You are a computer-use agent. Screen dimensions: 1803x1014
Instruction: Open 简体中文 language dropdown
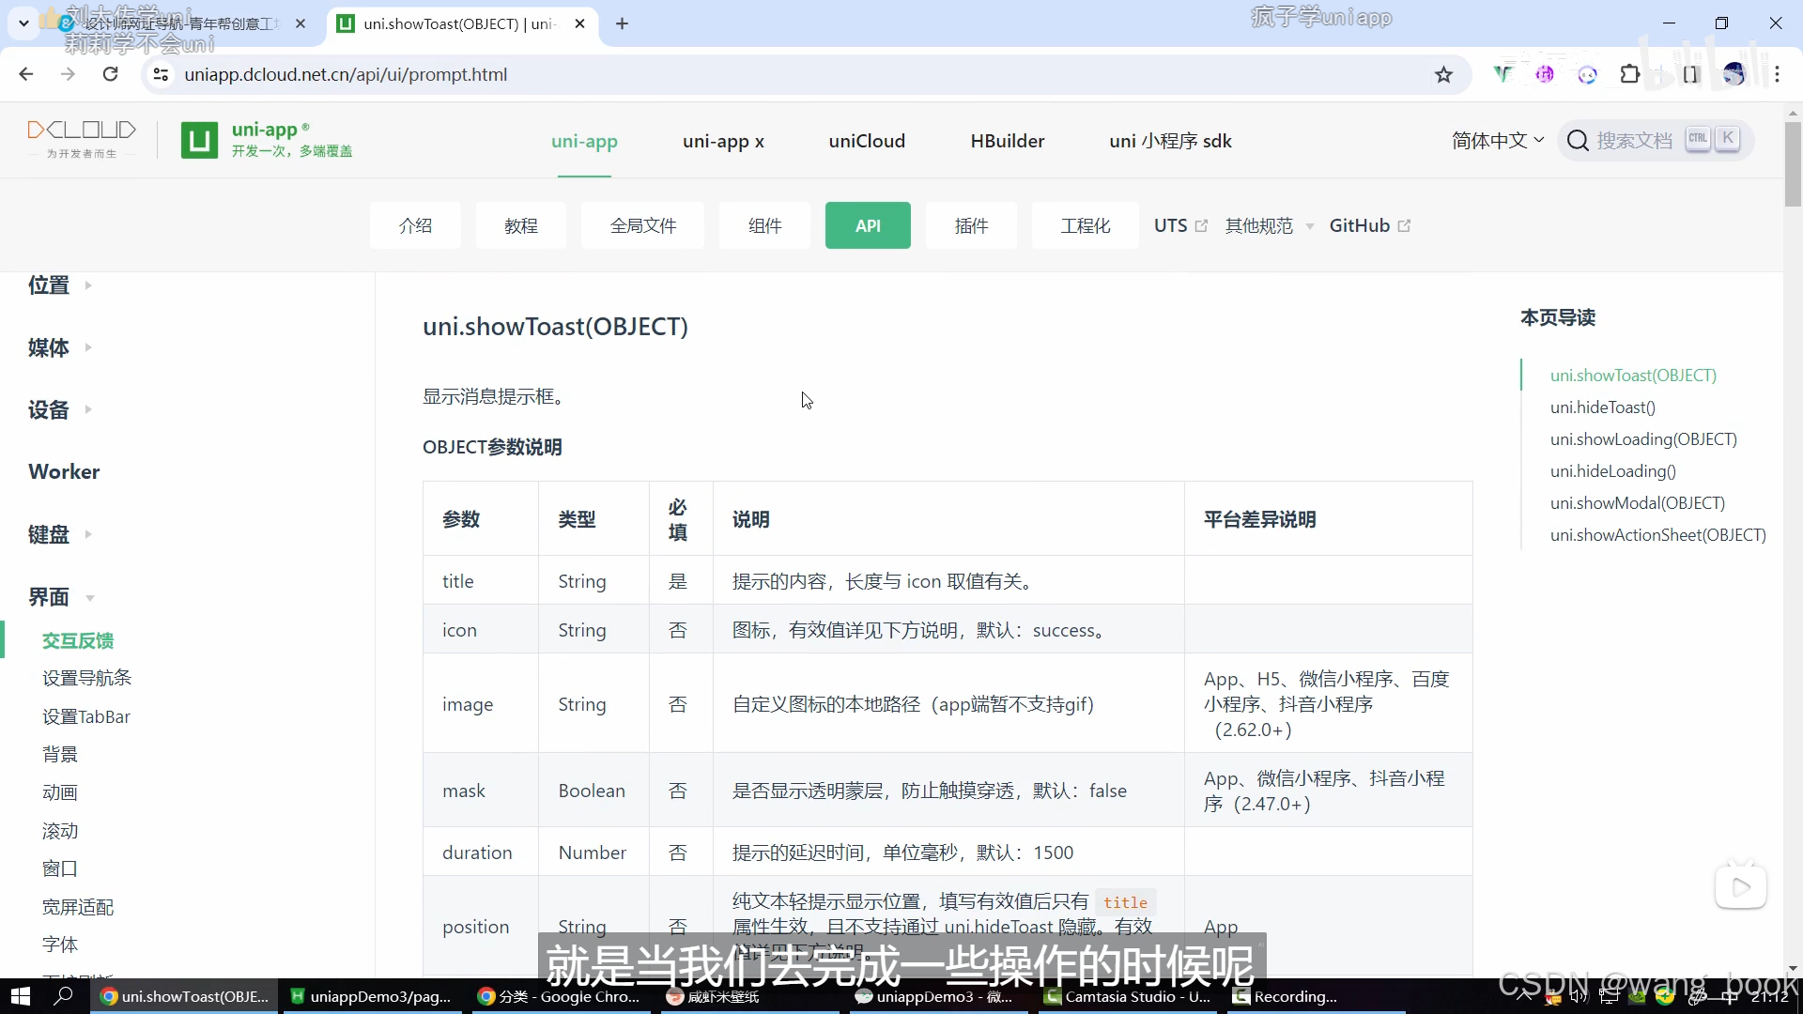pos(1498,141)
